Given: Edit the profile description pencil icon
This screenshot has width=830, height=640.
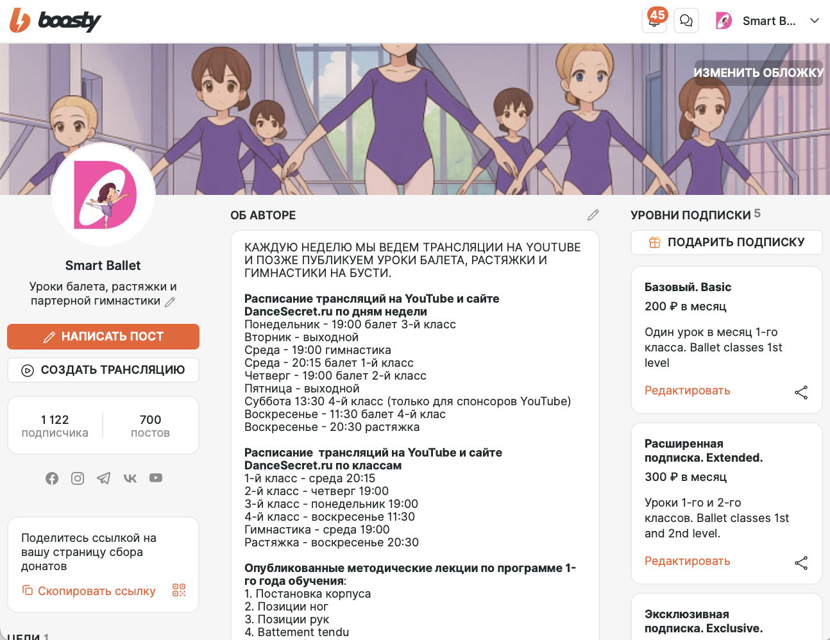Looking at the screenshot, I should (x=170, y=301).
